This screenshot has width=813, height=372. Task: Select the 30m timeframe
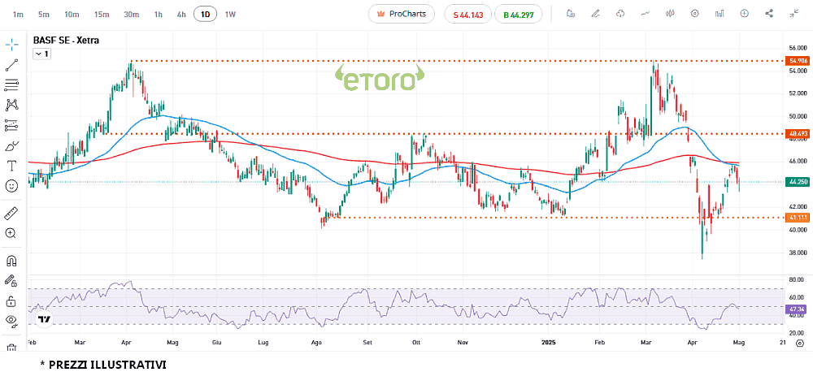point(131,15)
